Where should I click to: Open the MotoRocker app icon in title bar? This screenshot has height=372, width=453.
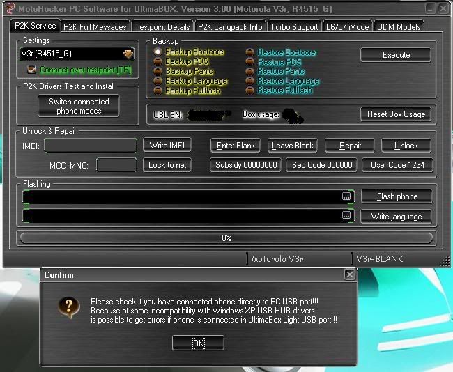10,8
